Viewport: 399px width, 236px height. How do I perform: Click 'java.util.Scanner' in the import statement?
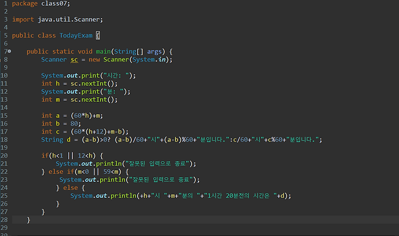tap(69, 20)
